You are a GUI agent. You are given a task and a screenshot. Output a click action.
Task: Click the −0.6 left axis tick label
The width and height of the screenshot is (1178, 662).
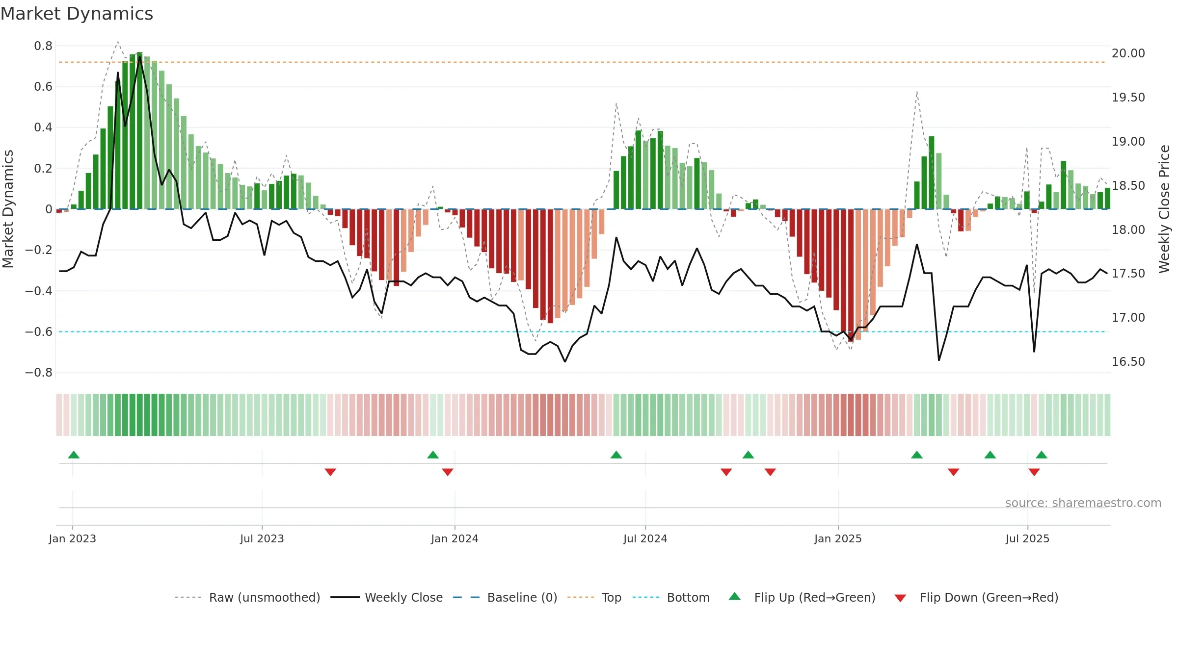tap(39, 332)
